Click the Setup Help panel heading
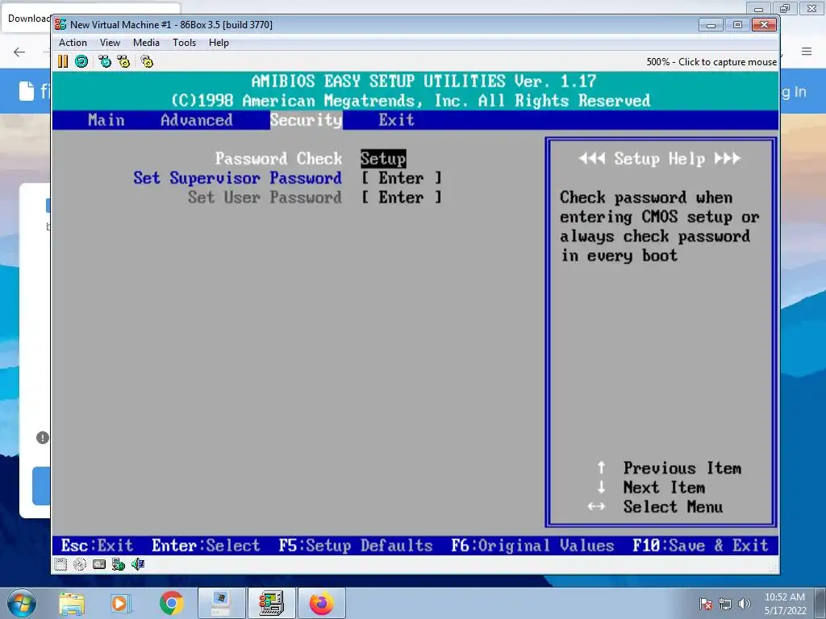This screenshot has height=619, width=826. pyautogui.click(x=660, y=159)
